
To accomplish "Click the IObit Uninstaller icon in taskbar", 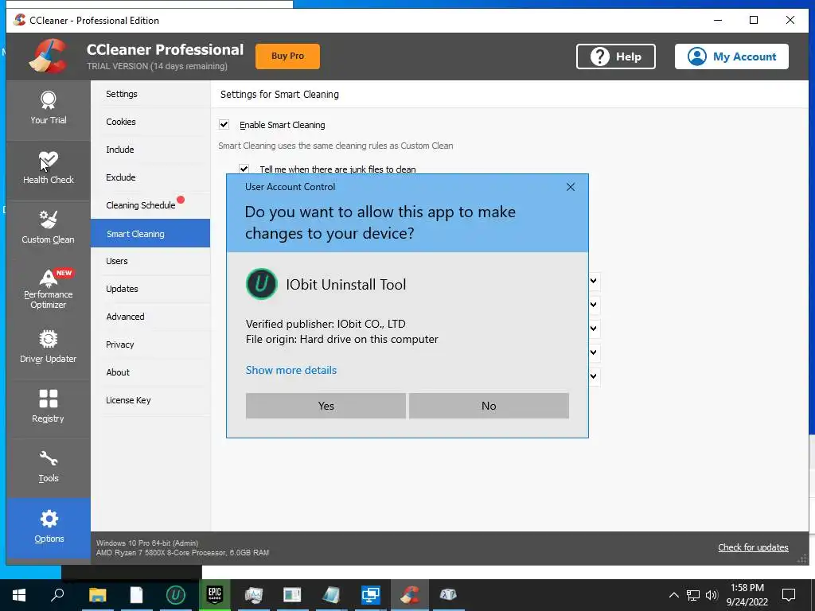I will point(176,594).
